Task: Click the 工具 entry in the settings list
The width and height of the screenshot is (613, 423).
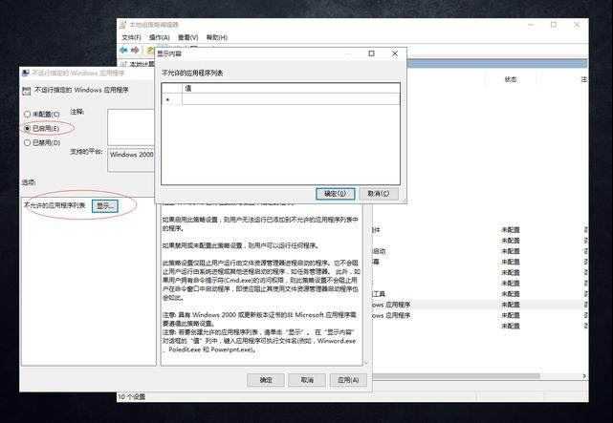Action: tap(379, 294)
